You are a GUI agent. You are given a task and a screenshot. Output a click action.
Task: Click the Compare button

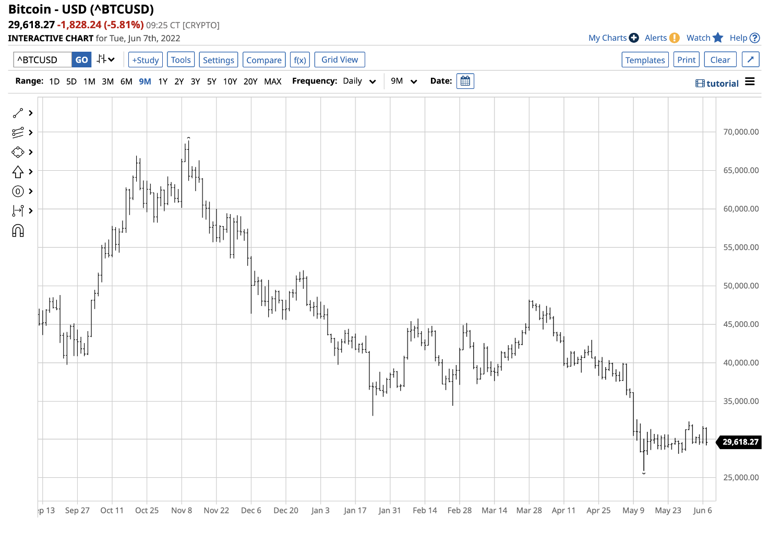264,60
